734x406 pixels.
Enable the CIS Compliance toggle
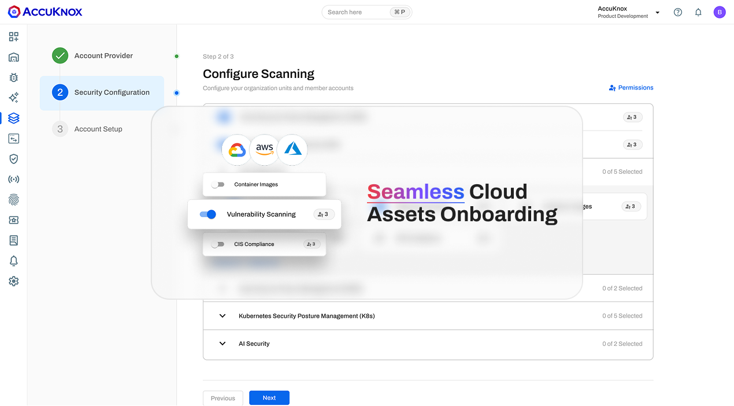click(217, 244)
